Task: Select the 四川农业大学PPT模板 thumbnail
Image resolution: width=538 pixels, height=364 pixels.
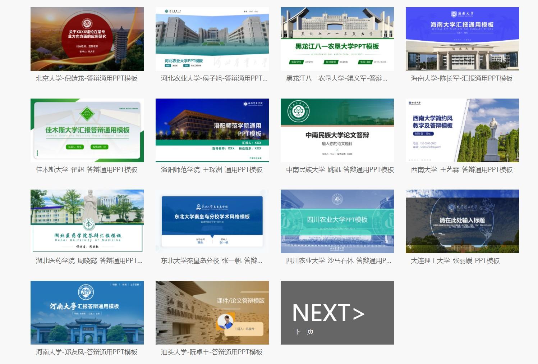Action: (337, 221)
